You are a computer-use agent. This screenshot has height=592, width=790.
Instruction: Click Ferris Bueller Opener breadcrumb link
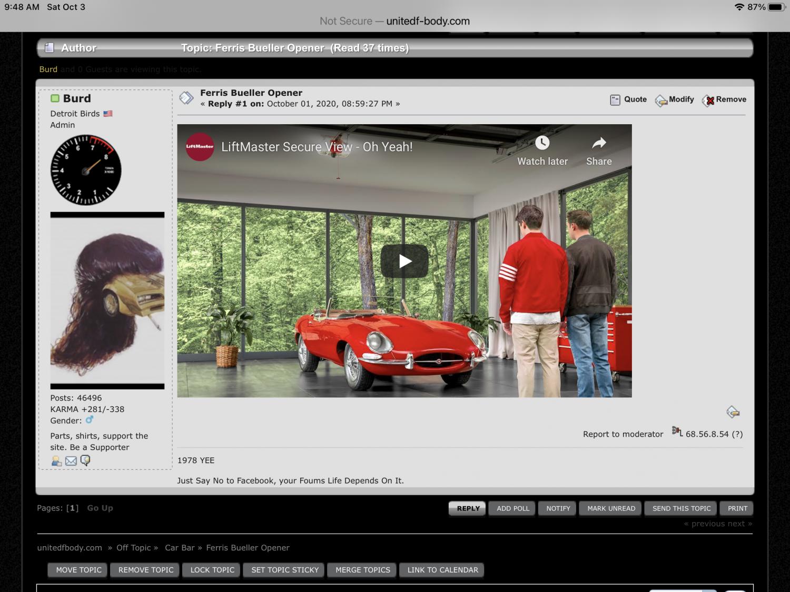(248, 548)
